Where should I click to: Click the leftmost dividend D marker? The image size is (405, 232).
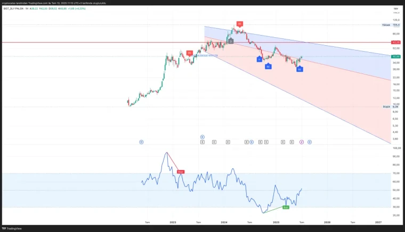[141, 142]
